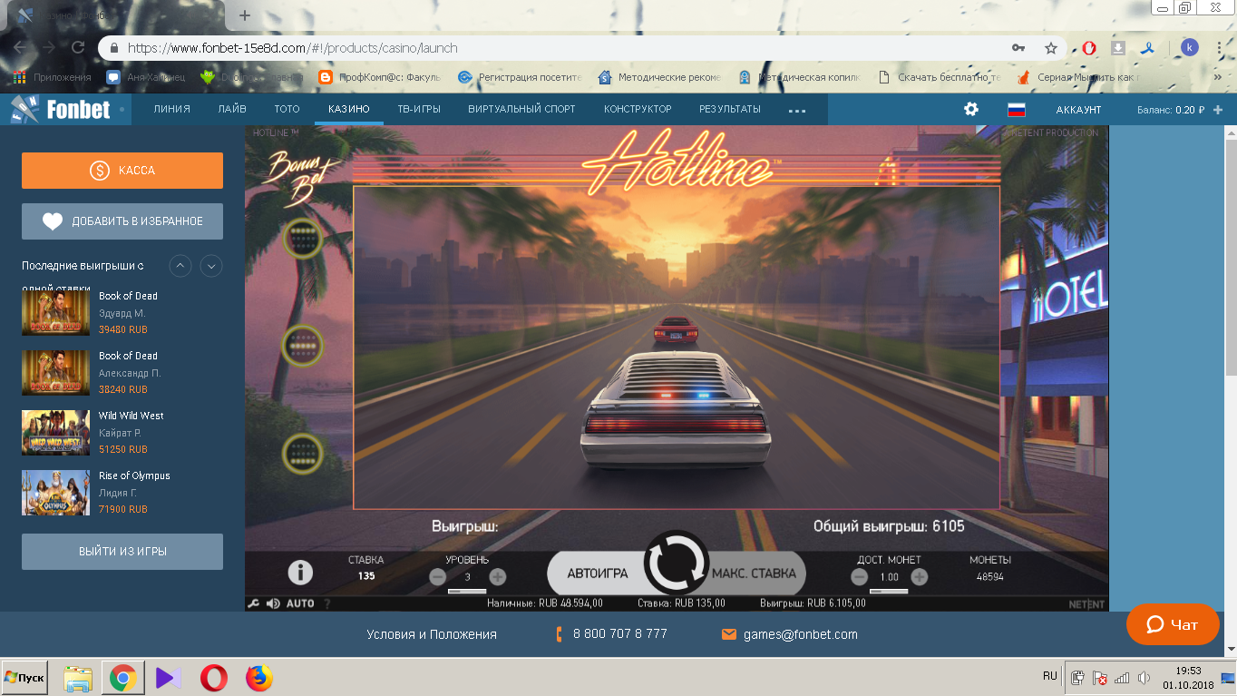
Task: Select the Казино tab
Action: point(348,109)
